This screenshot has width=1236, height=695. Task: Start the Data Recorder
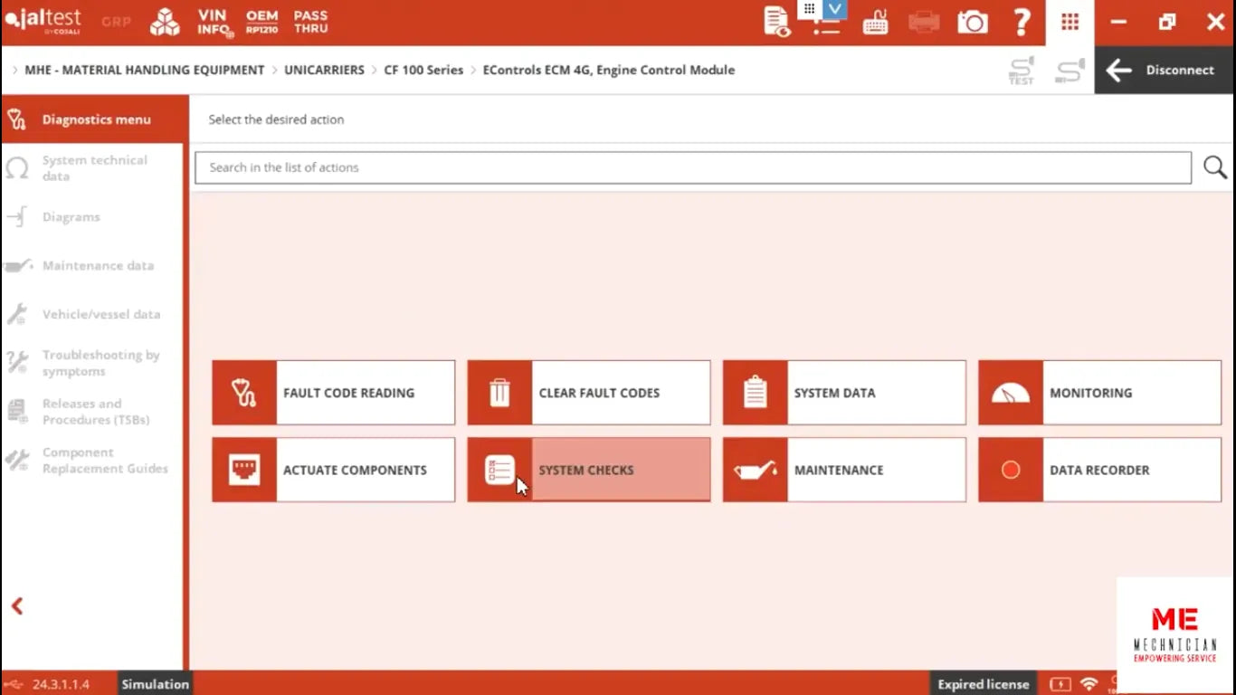pos(1098,470)
